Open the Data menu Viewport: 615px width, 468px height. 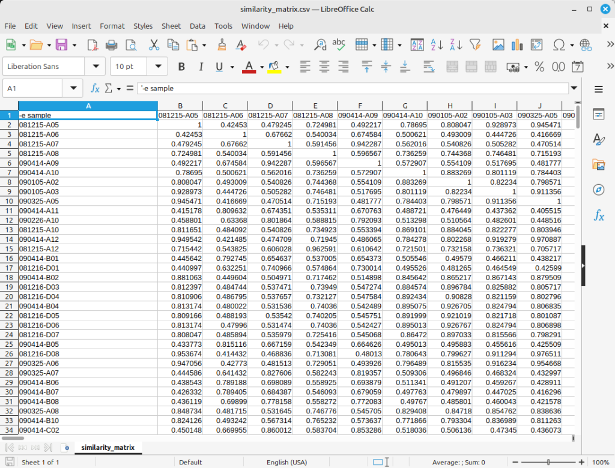click(197, 26)
